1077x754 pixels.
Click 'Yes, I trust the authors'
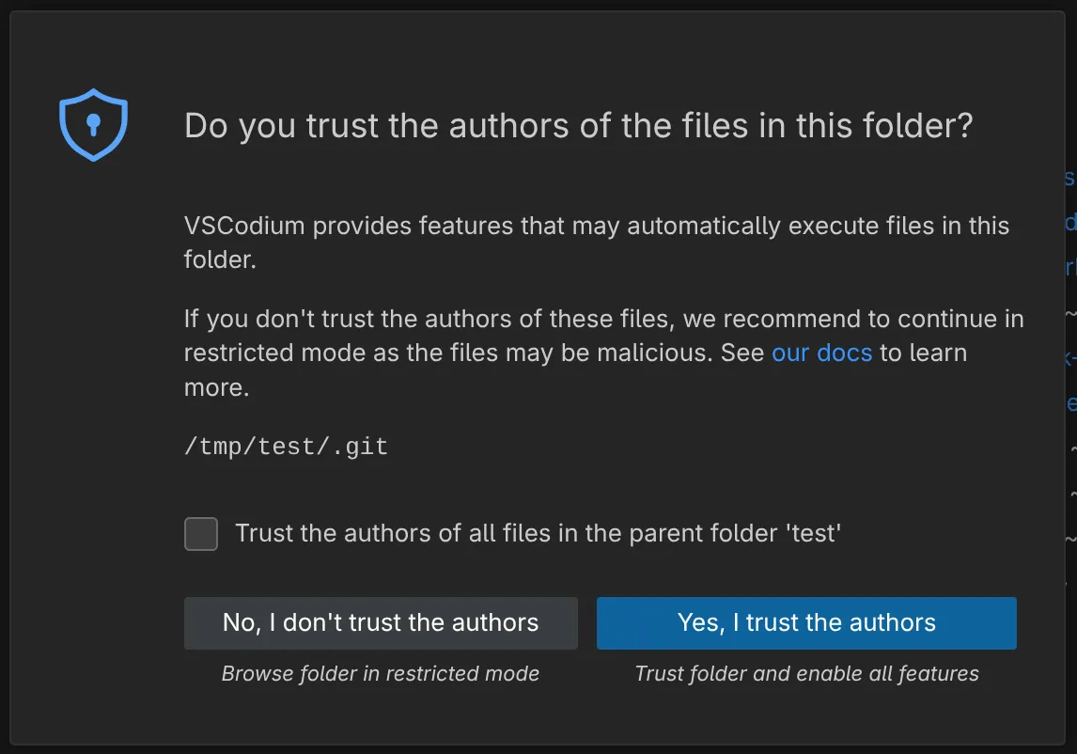[x=805, y=622]
